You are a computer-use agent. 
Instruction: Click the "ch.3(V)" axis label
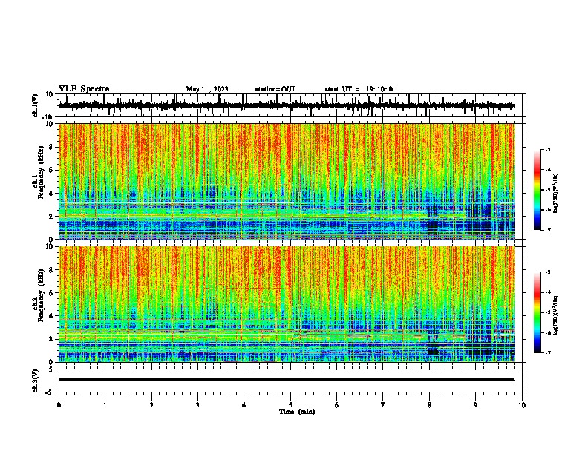(x=36, y=381)
